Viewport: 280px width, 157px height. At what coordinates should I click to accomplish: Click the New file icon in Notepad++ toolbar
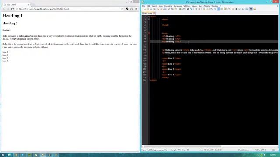pos(144,9)
